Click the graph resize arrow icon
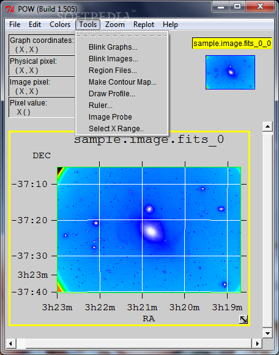The height and width of the screenshot is (355, 279). coord(244,319)
